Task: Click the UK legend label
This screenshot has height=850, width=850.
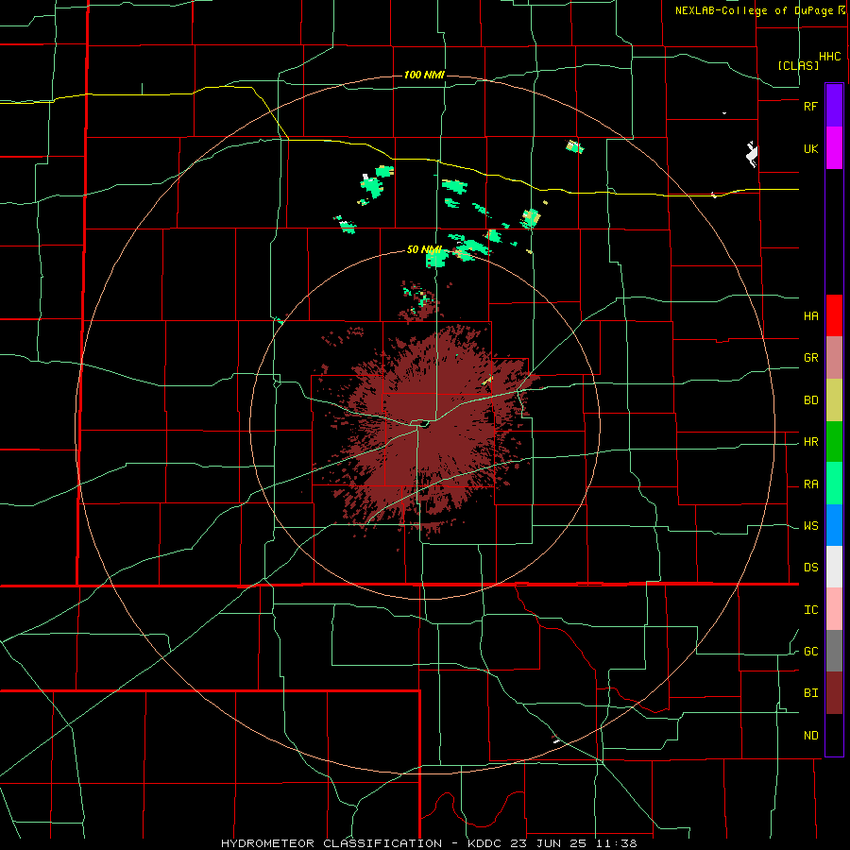Action: [x=810, y=149]
